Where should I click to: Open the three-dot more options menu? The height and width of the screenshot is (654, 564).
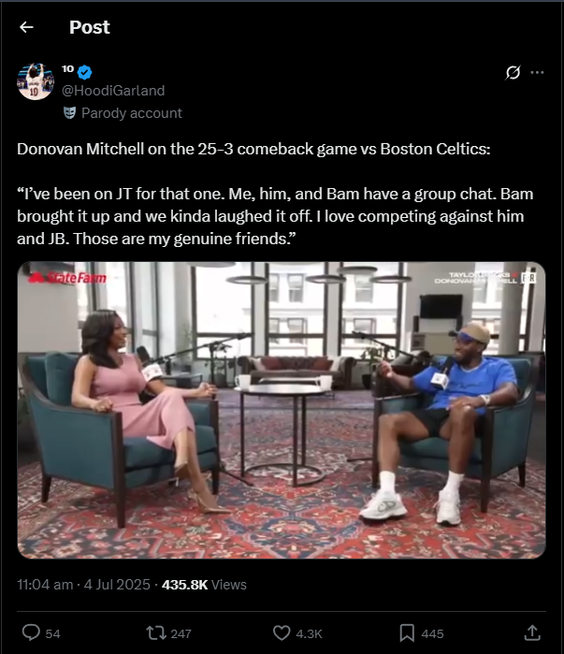[x=537, y=73]
